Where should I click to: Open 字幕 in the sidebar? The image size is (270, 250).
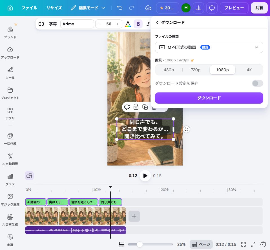(10, 240)
